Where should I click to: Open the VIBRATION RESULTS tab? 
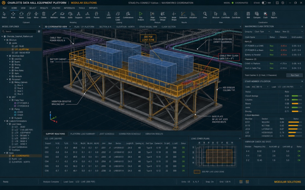click(154, 134)
